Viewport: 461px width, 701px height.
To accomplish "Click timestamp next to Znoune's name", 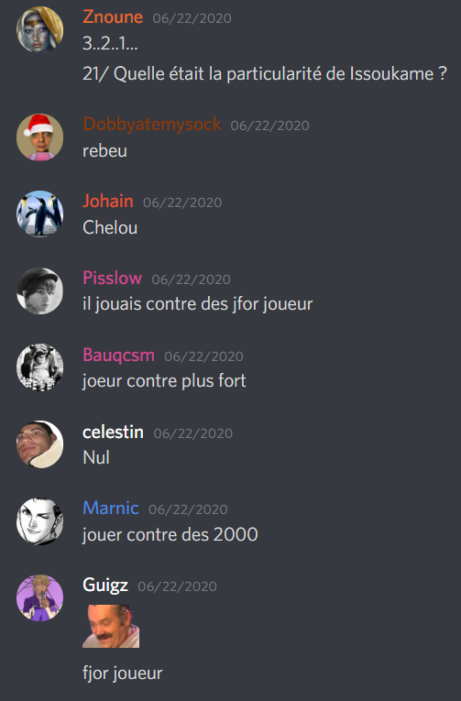I will (192, 18).
